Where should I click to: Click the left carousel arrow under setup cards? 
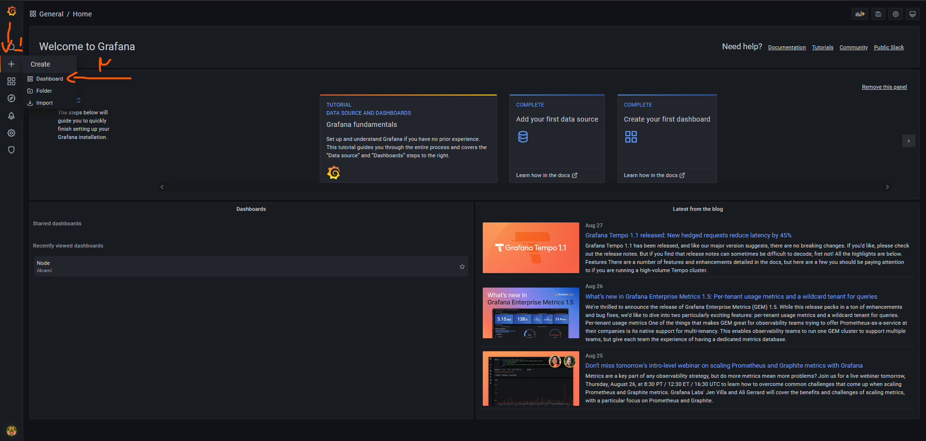(x=162, y=187)
